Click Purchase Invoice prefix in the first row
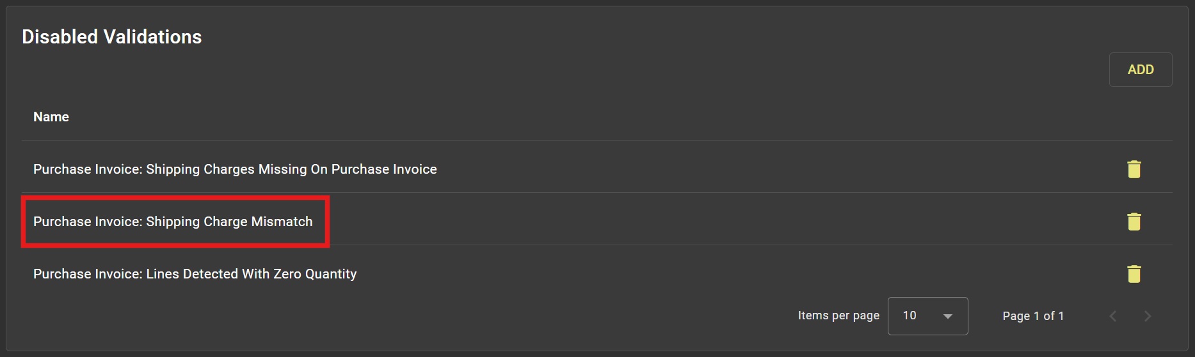 click(87, 169)
